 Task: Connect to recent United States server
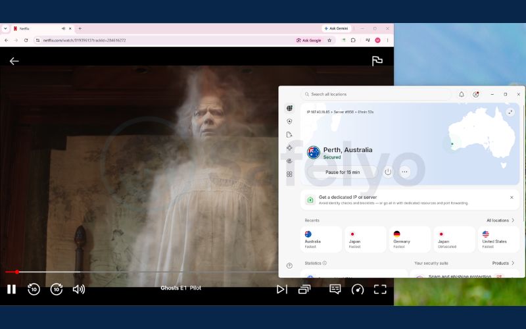click(x=498, y=240)
